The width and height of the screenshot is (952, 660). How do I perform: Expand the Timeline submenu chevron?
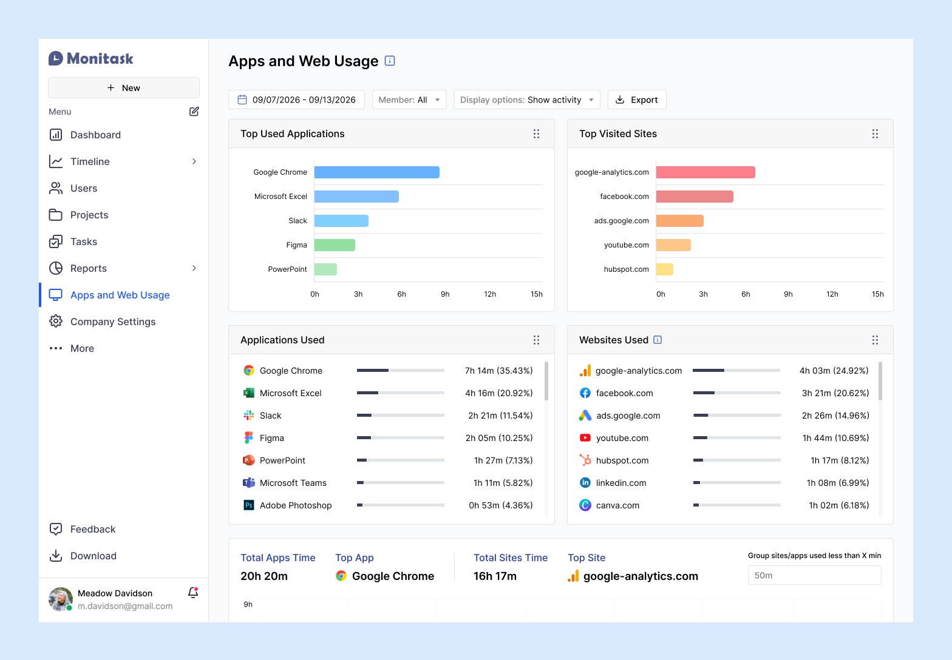click(x=194, y=161)
